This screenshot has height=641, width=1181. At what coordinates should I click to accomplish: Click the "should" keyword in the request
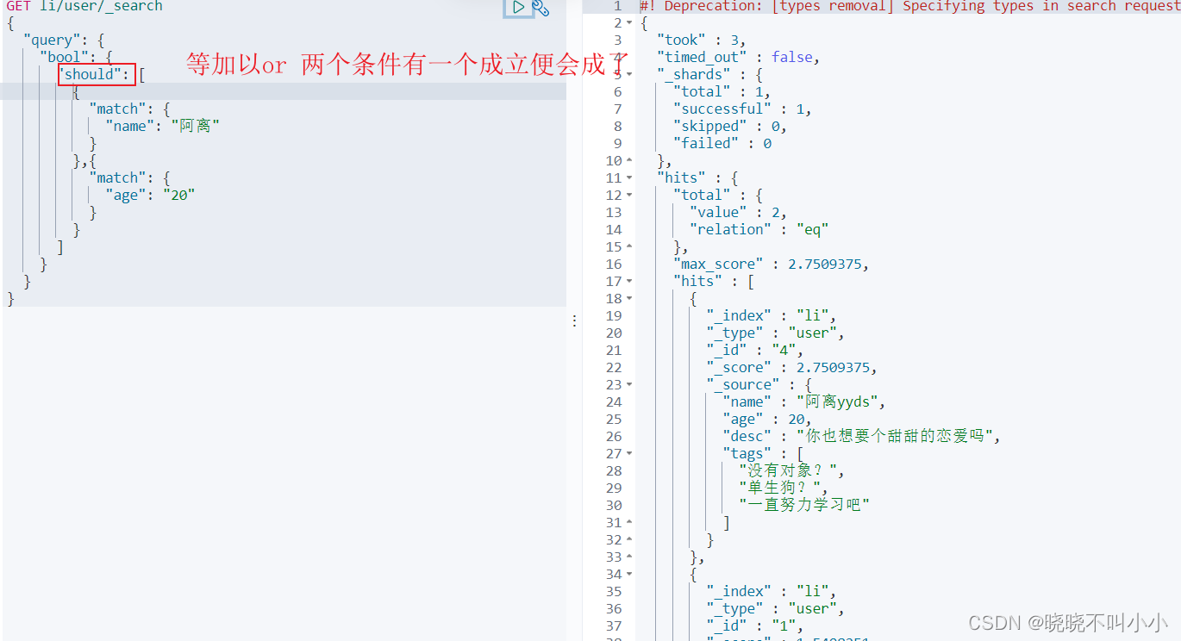coord(97,74)
